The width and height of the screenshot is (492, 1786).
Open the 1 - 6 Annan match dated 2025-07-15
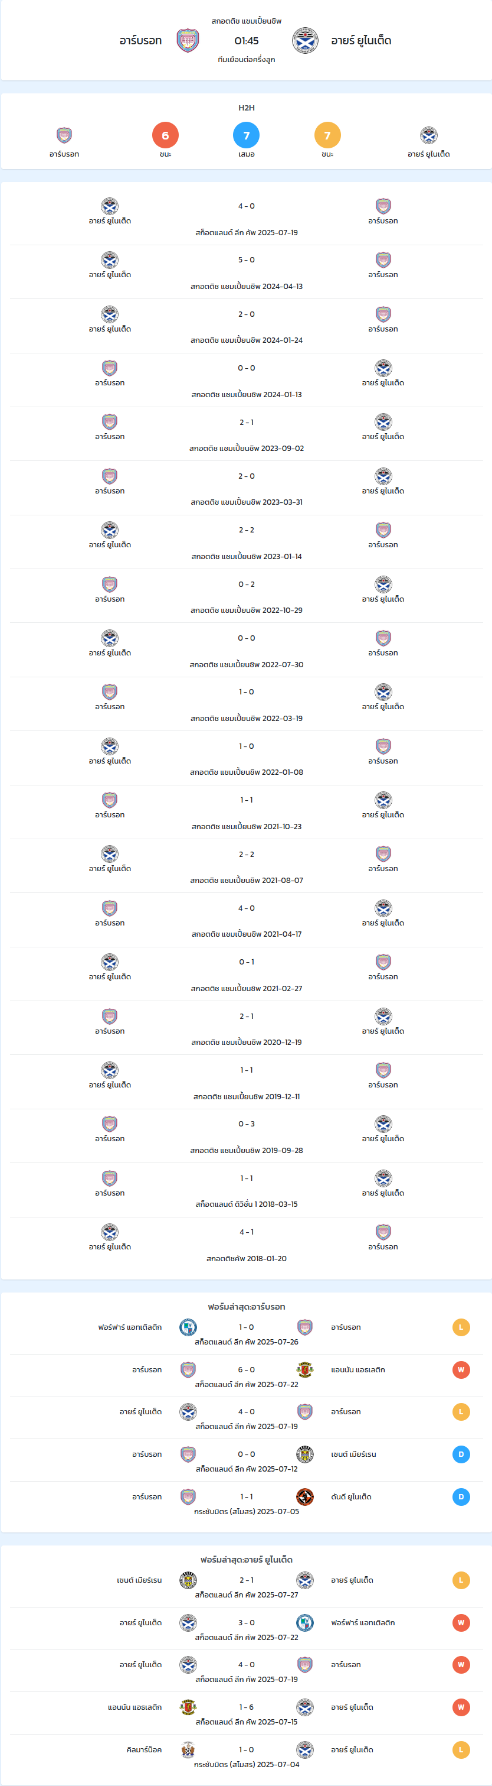pyautogui.click(x=247, y=1713)
